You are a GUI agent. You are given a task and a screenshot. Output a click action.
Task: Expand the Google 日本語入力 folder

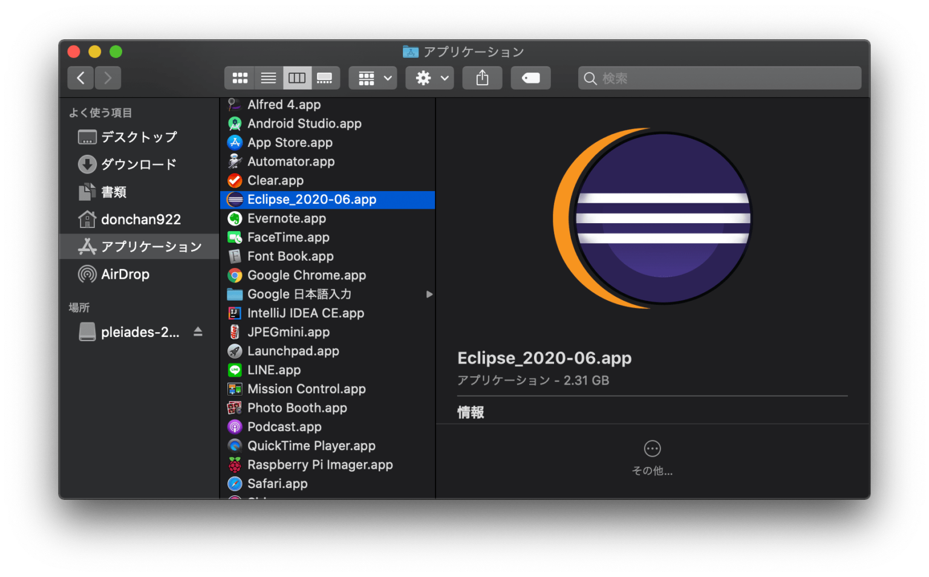pyautogui.click(x=429, y=295)
